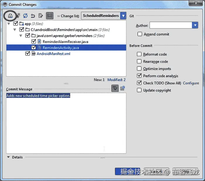The height and width of the screenshot is (181, 205).
Task: Click the 'Modified: 2' status text
Action: click(116, 80)
